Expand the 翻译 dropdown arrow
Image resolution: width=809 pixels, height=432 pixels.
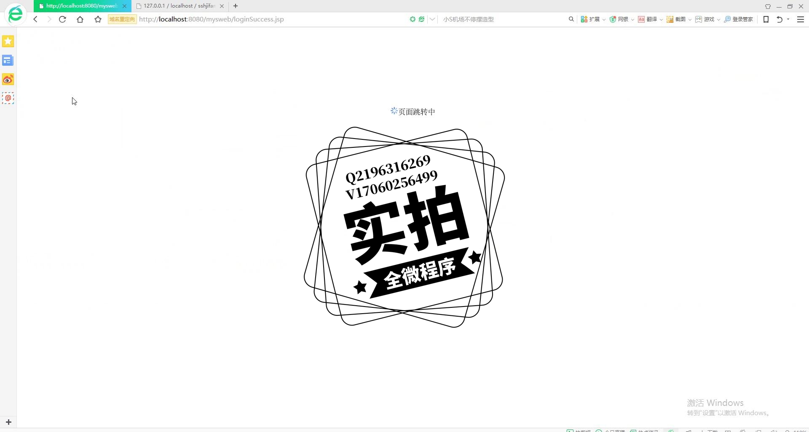[x=661, y=20]
